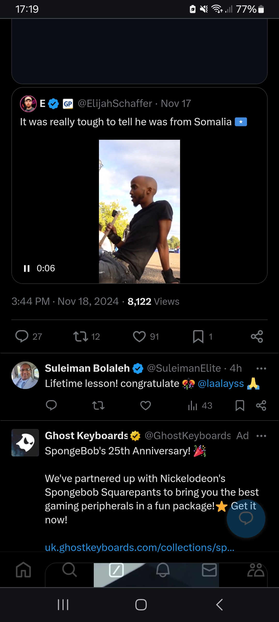Like Suleiman Bolaleh's reply
The width and height of the screenshot is (279, 622).
(145, 406)
